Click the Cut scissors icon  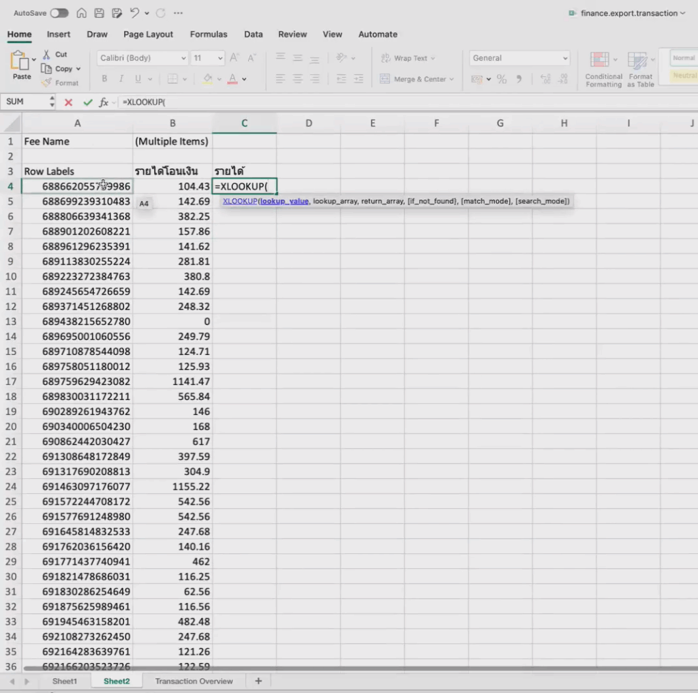coord(46,55)
